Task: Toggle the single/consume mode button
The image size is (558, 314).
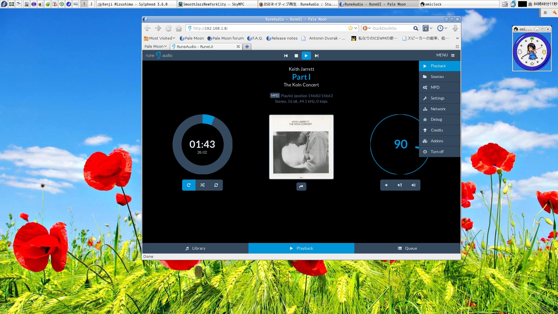Action: tap(216, 185)
